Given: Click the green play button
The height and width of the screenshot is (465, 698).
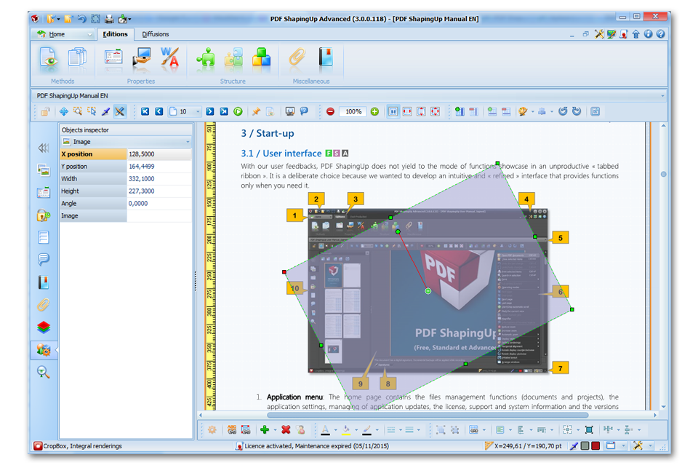Looking at the screenshot, I should [238, 111].
